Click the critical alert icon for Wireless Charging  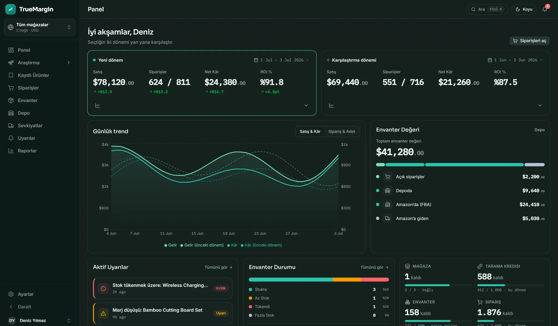(103, 289)
